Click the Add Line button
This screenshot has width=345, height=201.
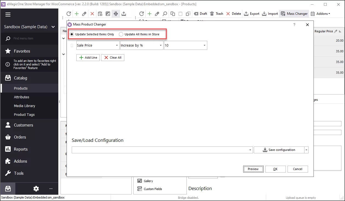88,58
